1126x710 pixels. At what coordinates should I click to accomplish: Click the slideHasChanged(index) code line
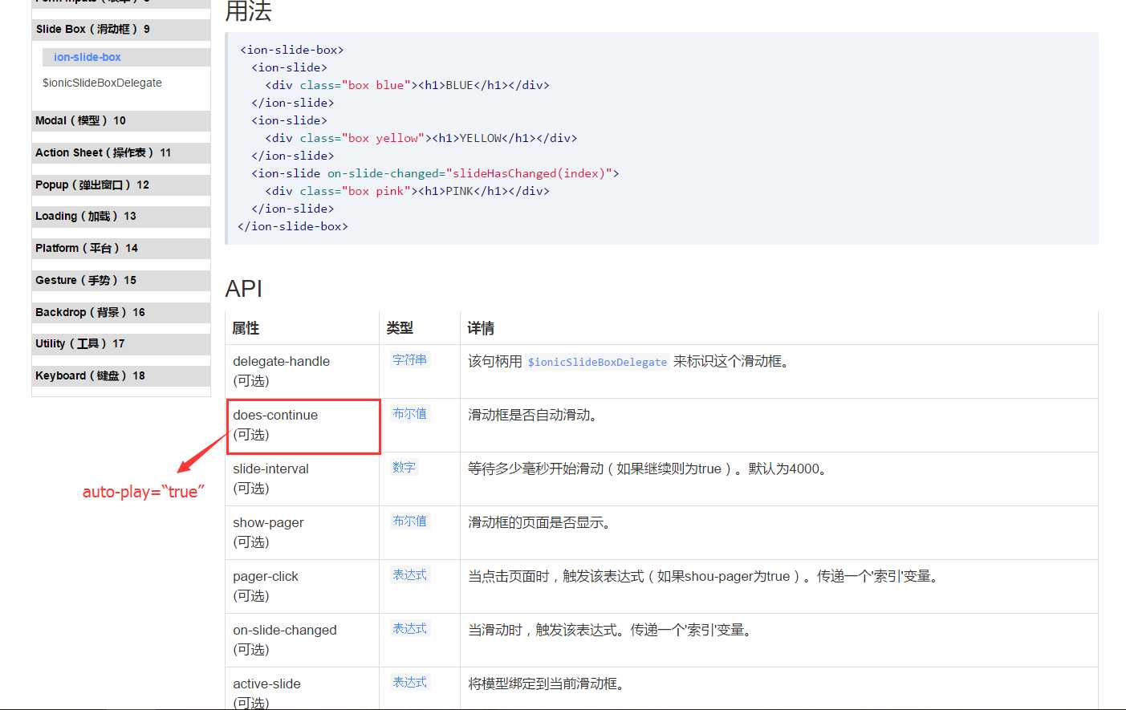pyautogui.click(x=435, y=173)
